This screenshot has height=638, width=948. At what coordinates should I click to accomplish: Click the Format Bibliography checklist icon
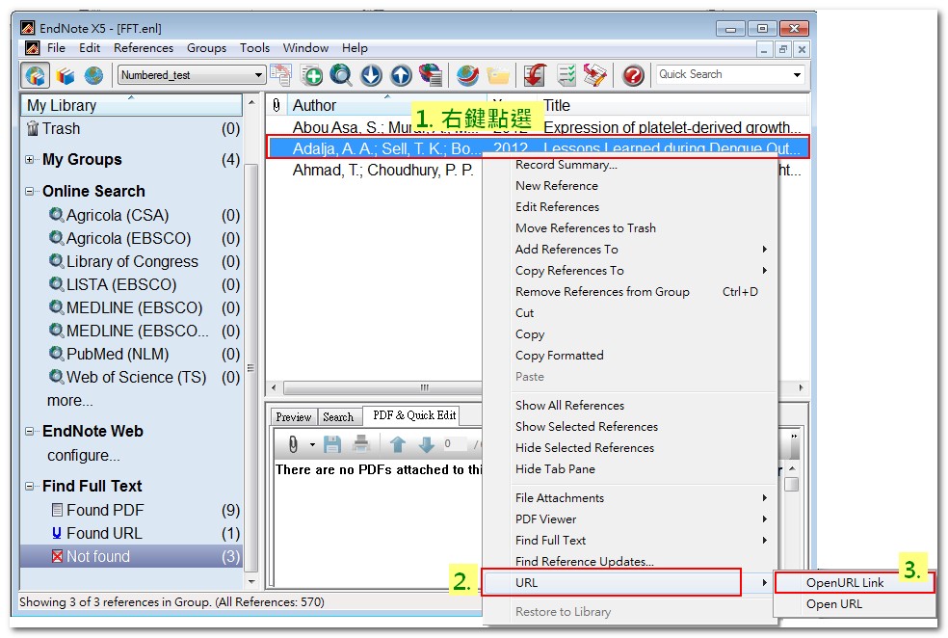point(566,75)
